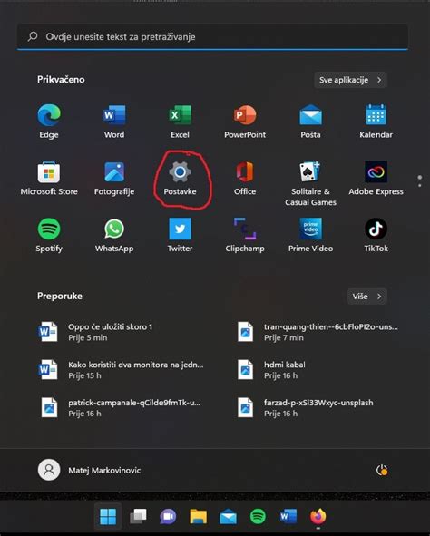Open the WhatsApp pinned app
The width and height of the screenshot is (430, 536).
[114, 235]
